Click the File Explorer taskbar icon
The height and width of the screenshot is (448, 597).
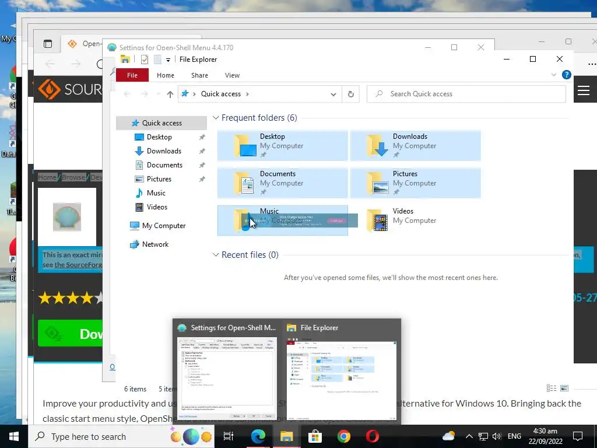pyautogui.click(x=286, y=436)
